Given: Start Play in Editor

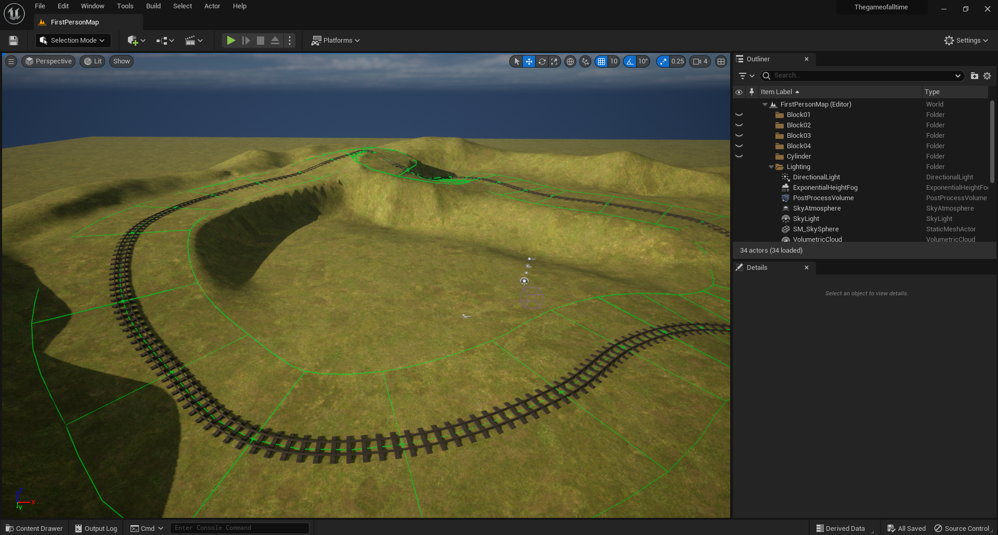Looking at the screenshot, I should [x=231, y=41].
